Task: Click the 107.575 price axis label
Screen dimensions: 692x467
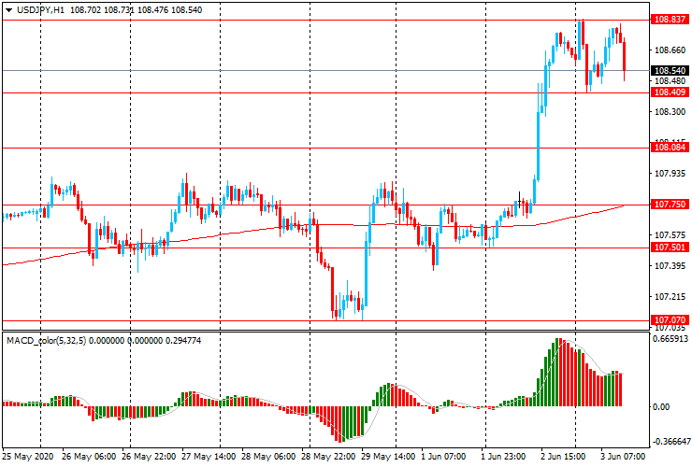Action: 670,235
